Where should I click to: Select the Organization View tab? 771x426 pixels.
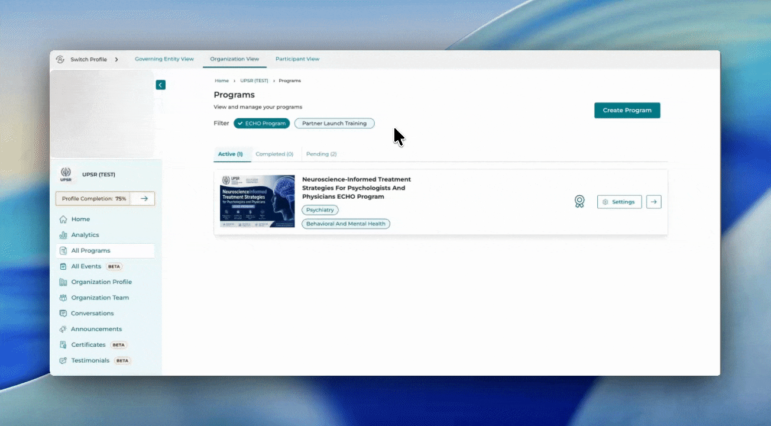point(235,59)
